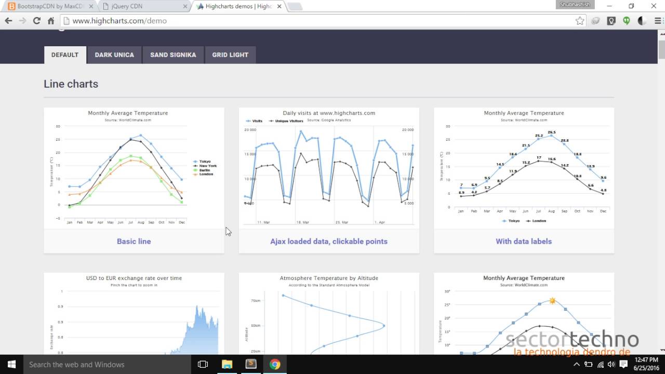This screenshot has width=665, height=374.
Task: Open the Windows Start menu
Action: [x=11, y=364]
